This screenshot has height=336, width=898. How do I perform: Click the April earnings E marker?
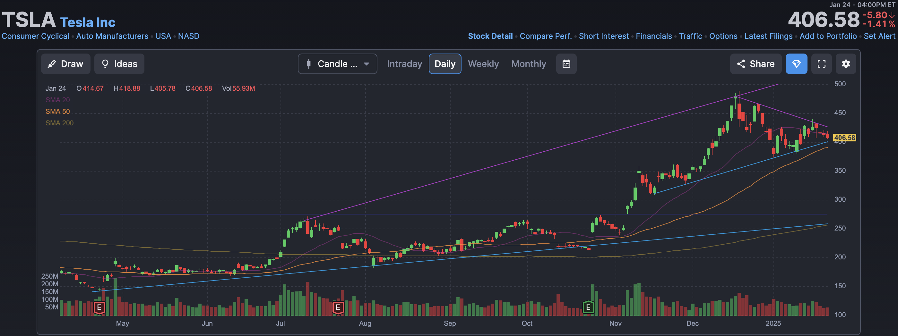tap(99, 307)
